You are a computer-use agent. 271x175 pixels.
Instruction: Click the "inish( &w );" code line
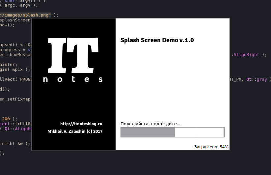point(15,144)
